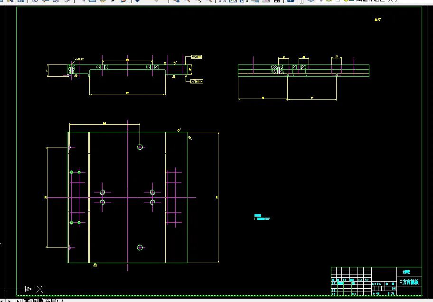This screenshot has height=302, width=433.
Task: Select the cyan text above X方向拖板 in title block
Action: click(x=406, y=272)
